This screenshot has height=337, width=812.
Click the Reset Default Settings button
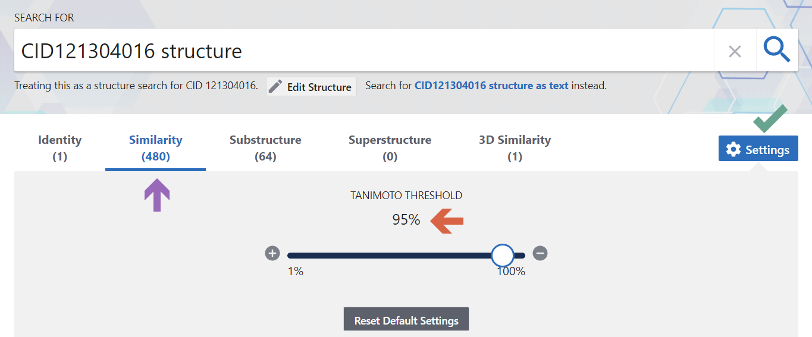pos(406,320)
